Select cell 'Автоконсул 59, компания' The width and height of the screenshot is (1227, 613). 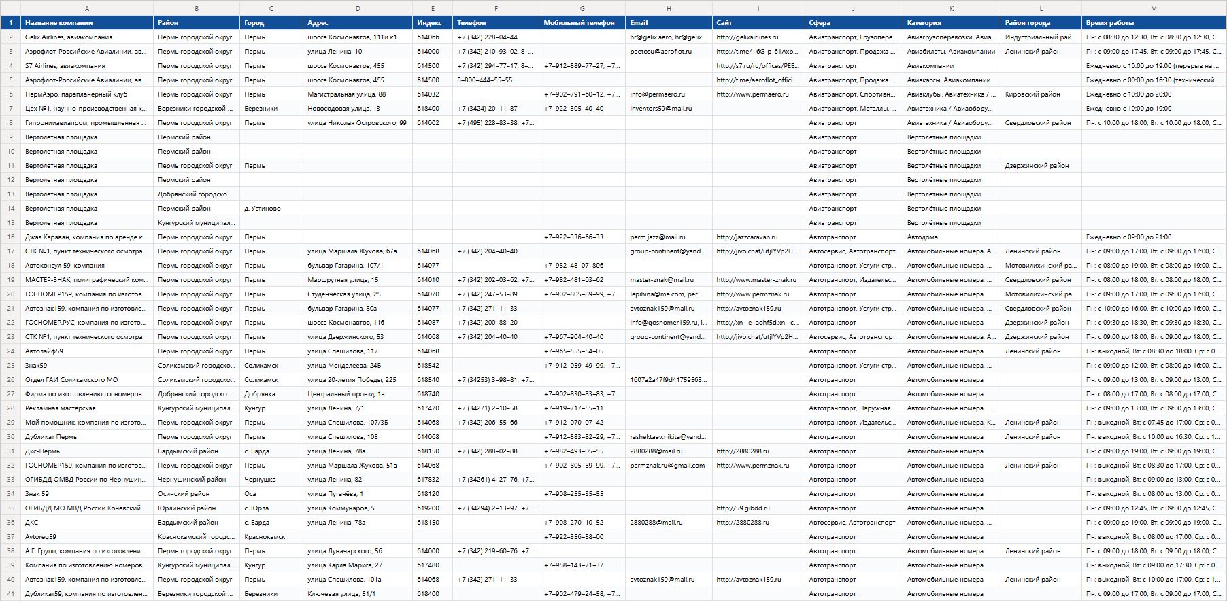click(87, 266)
